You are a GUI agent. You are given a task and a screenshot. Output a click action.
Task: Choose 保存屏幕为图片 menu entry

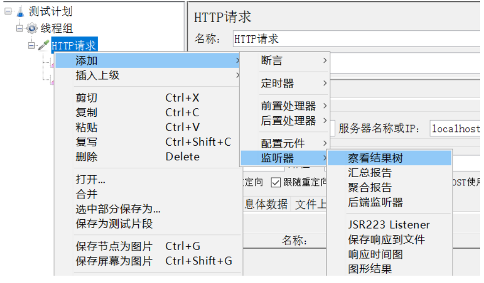148,261
